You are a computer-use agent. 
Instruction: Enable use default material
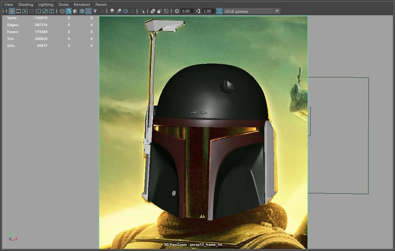75,11
